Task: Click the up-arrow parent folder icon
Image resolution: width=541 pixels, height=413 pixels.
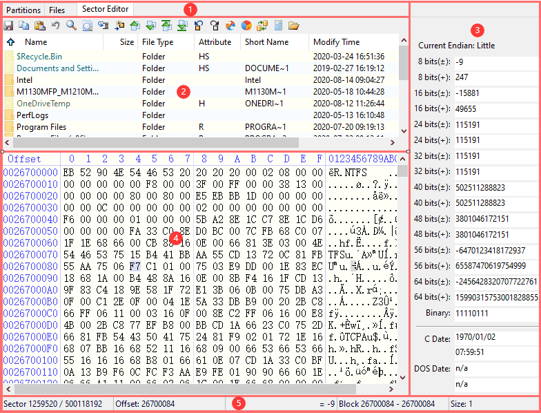Action: (x=10, y=42)
